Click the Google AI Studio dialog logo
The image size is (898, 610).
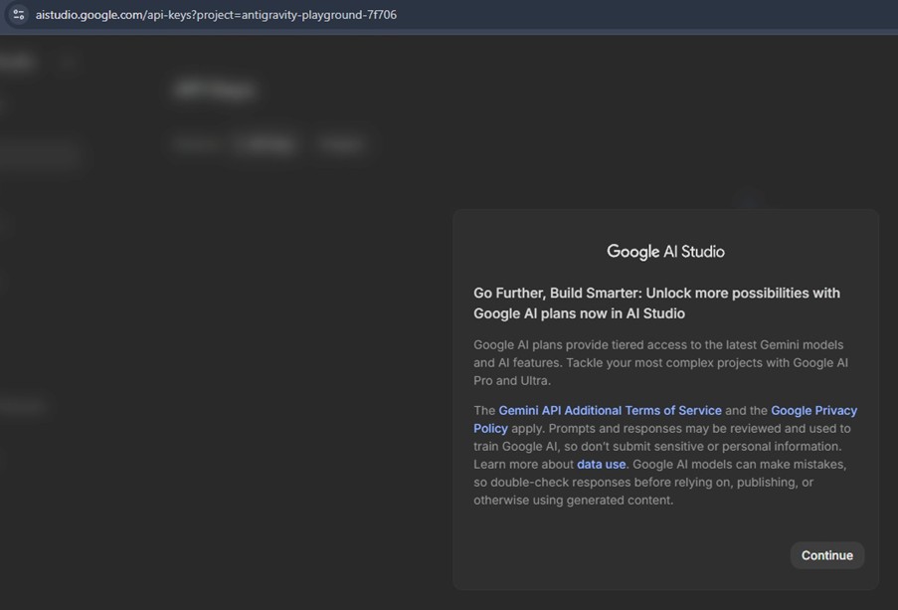click(x=665, y=251)
